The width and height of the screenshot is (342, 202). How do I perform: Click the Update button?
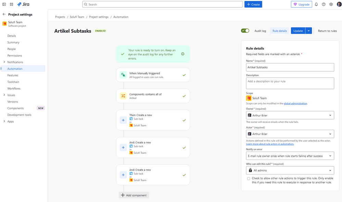[297, 30]
